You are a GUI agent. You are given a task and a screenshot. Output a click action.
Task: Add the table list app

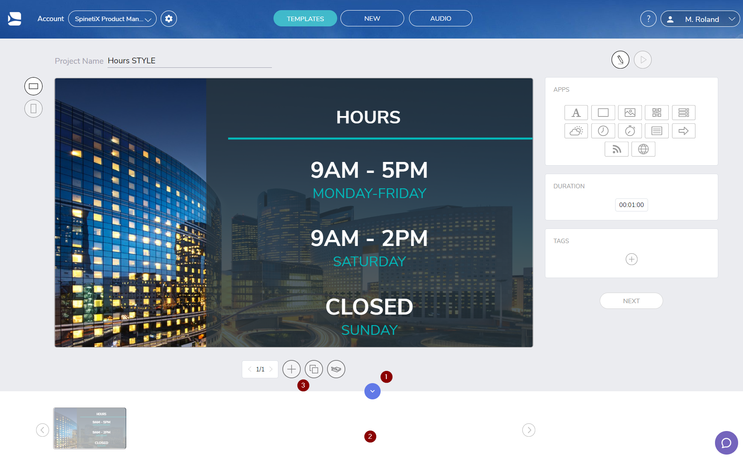click(x=684, y=112)
